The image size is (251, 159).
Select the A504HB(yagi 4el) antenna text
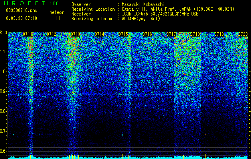point(141,19)
